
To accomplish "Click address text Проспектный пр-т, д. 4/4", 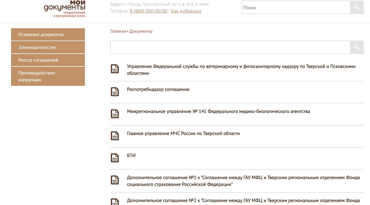I will coord(168,4).
